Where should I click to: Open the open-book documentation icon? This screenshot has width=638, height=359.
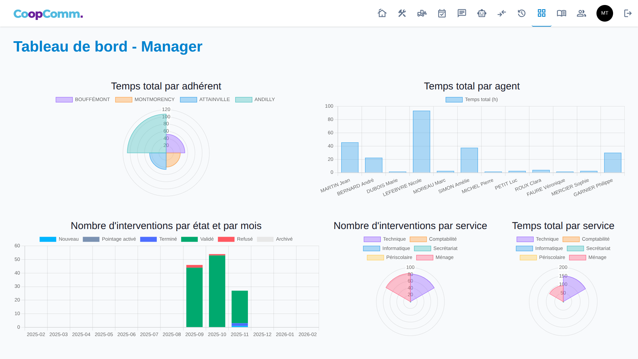coord(562,13)
